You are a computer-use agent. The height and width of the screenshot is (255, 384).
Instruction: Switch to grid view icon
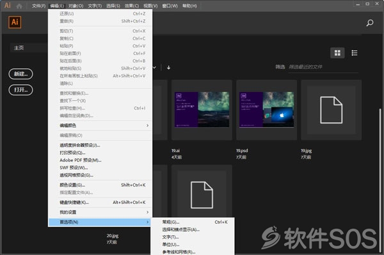(x=337, y=53)
